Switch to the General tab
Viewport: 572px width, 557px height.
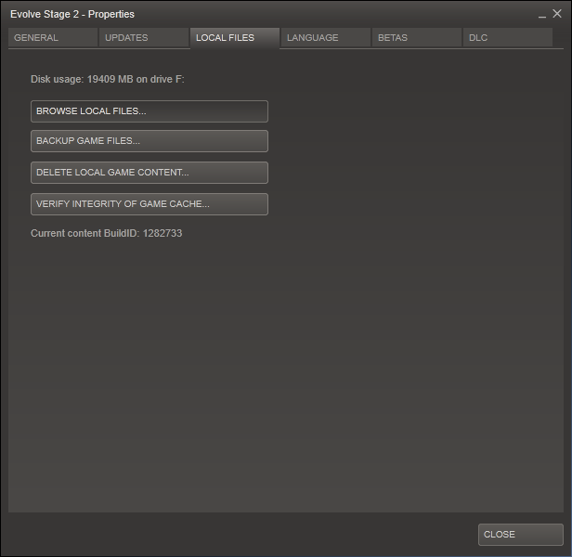tap(53, 37)
